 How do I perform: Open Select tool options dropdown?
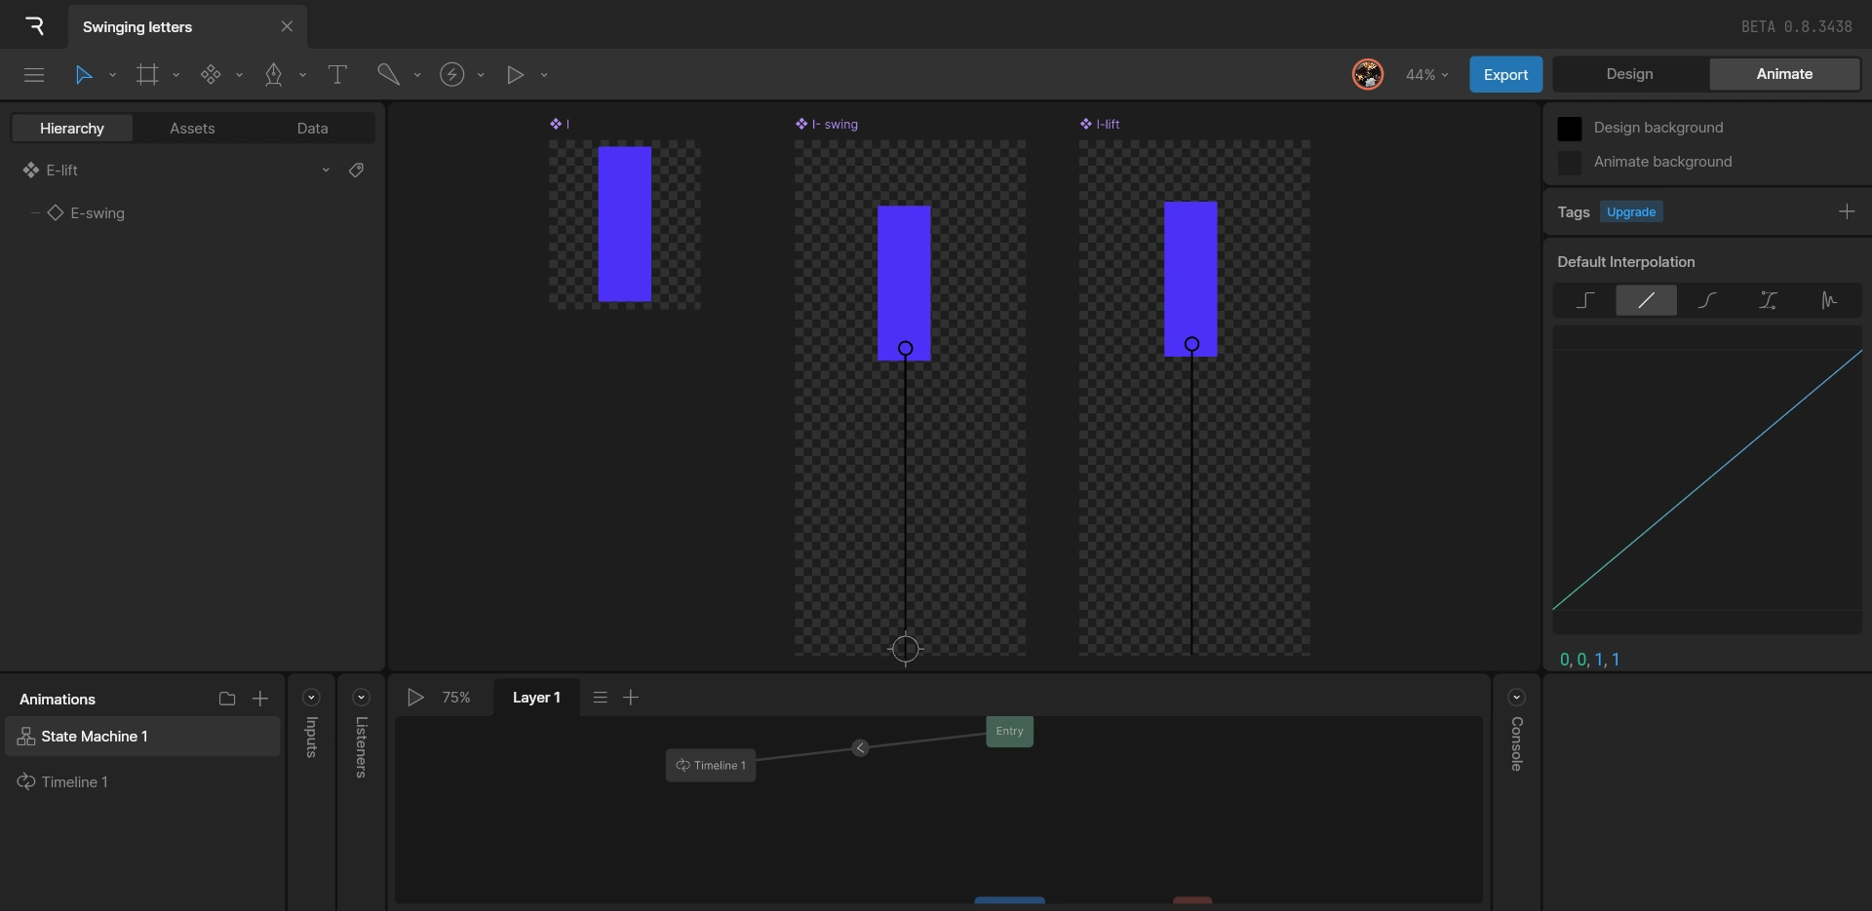[x=113, y=75]
